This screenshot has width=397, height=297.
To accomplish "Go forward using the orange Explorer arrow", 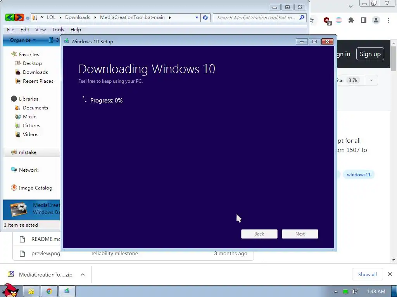I will [x=19, y=17].
